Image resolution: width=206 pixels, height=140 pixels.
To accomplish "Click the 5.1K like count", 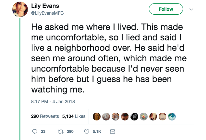I will [x=97, y=132].
